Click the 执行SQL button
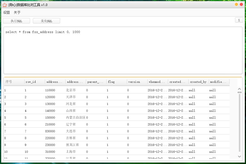Viewport: 246px width, 164px height. coord(16,21)
